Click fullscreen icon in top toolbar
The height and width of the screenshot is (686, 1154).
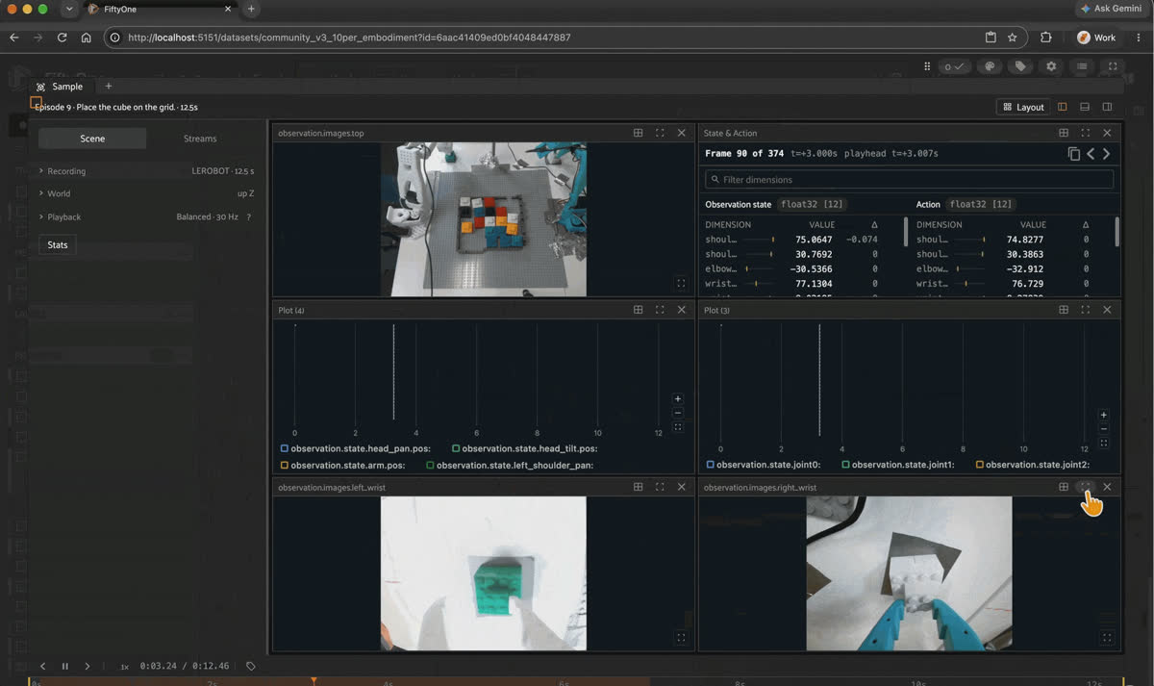(x=1113, y=66)
